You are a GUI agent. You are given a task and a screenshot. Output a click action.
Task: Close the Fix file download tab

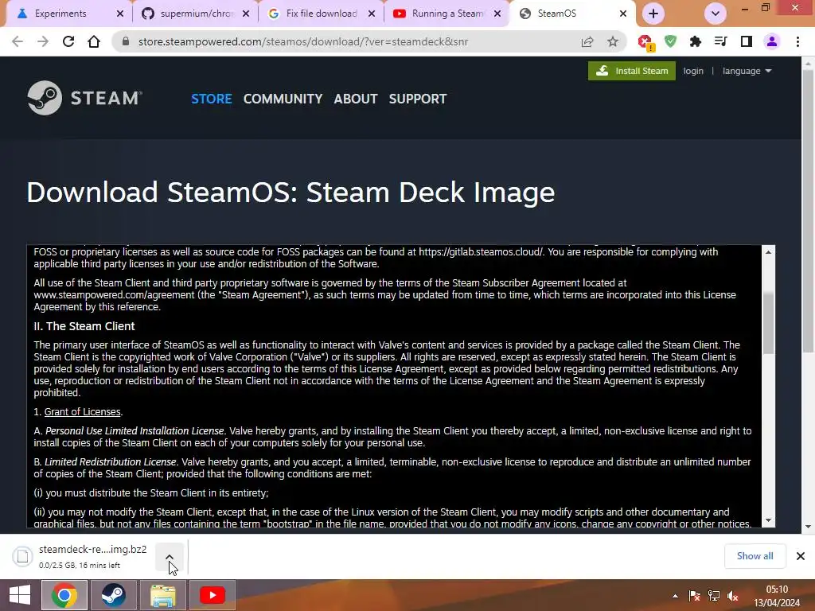372,14
